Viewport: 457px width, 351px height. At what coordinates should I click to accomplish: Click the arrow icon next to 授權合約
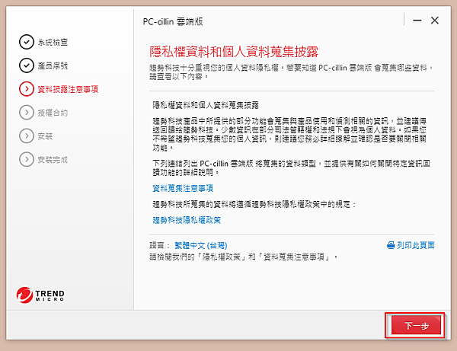27,113
